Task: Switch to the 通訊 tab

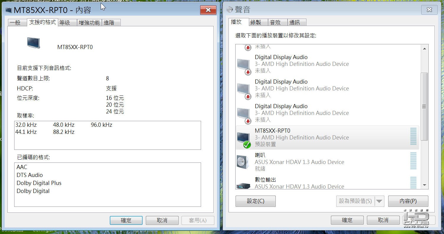Action: [x=297, y=22]
